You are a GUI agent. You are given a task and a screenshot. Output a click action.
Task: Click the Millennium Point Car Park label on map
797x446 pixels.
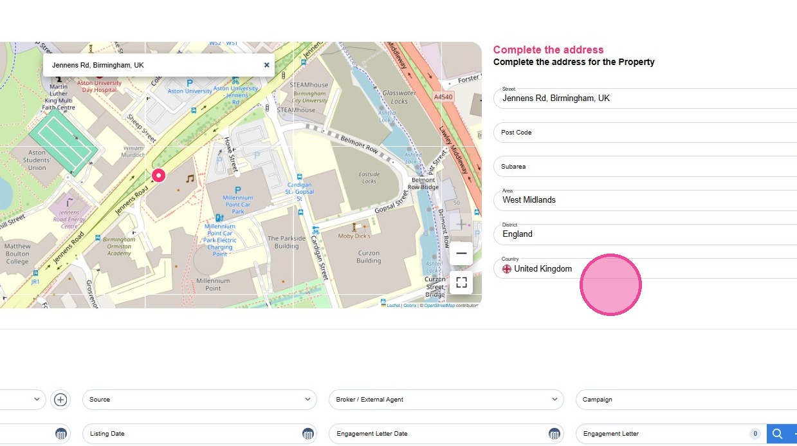(x=238, y=205)
